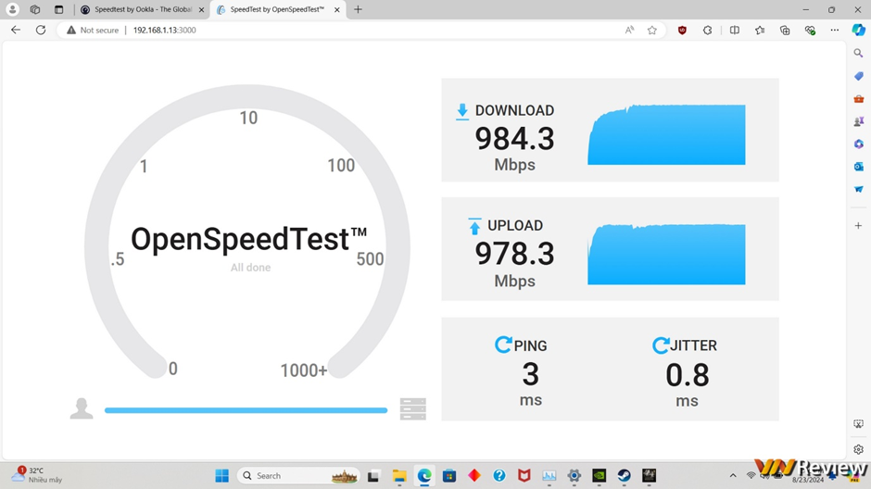Add page to favorites star
Viewport: 871px width, 489px height.
(652, 30)
